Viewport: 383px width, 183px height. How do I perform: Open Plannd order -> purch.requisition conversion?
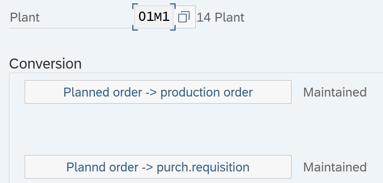click(158, 167)
